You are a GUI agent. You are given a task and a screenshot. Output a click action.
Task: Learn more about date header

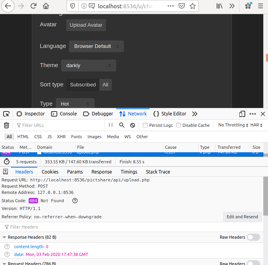pos(7,254)
